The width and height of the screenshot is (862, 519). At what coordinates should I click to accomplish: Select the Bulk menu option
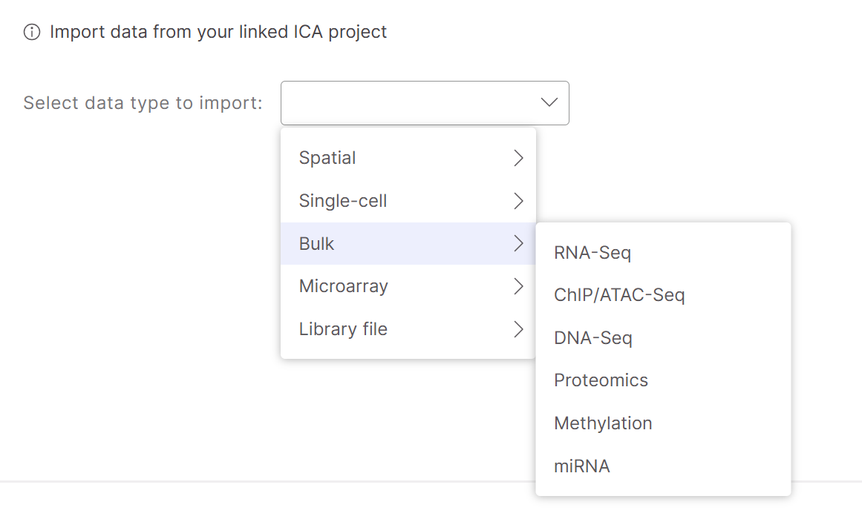[x=317, y=244]
